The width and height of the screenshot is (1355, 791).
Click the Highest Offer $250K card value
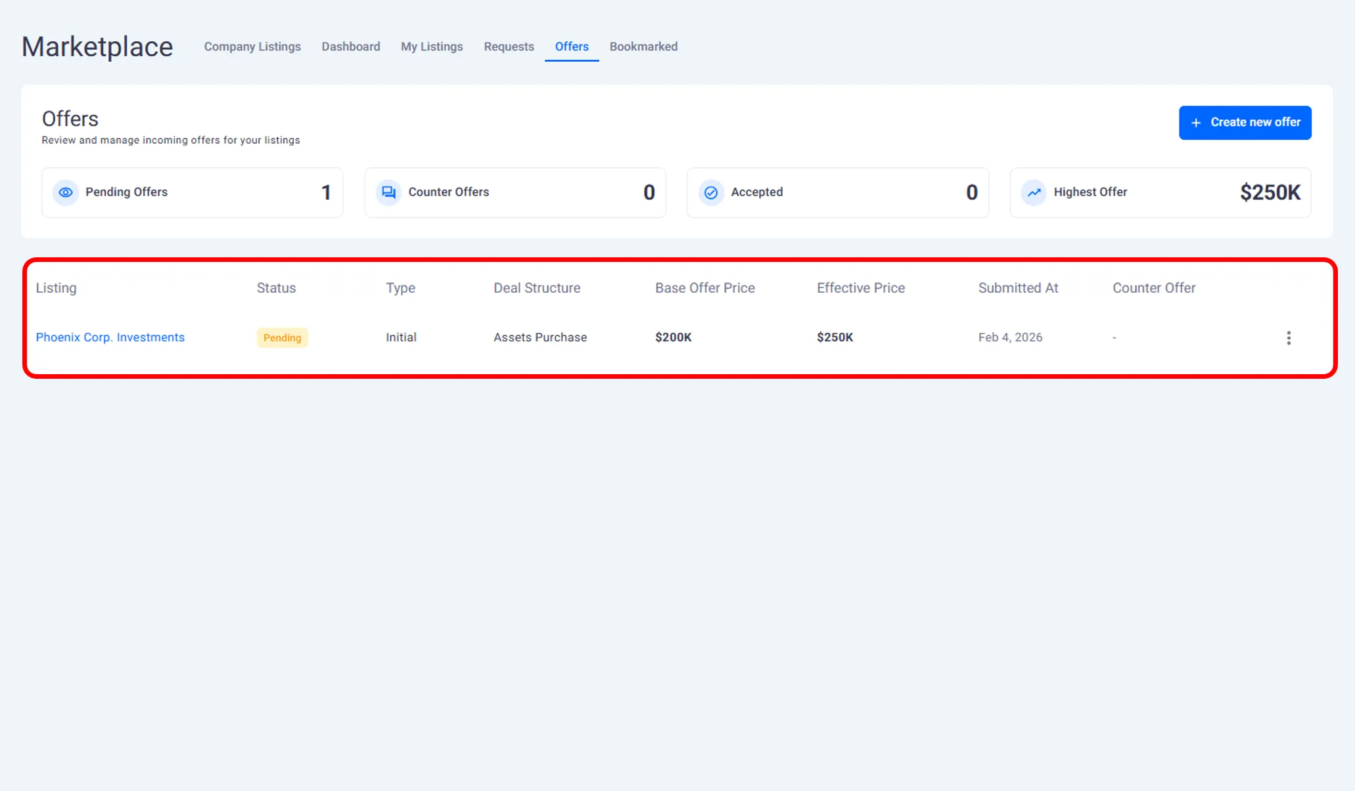pos(1270,192)
